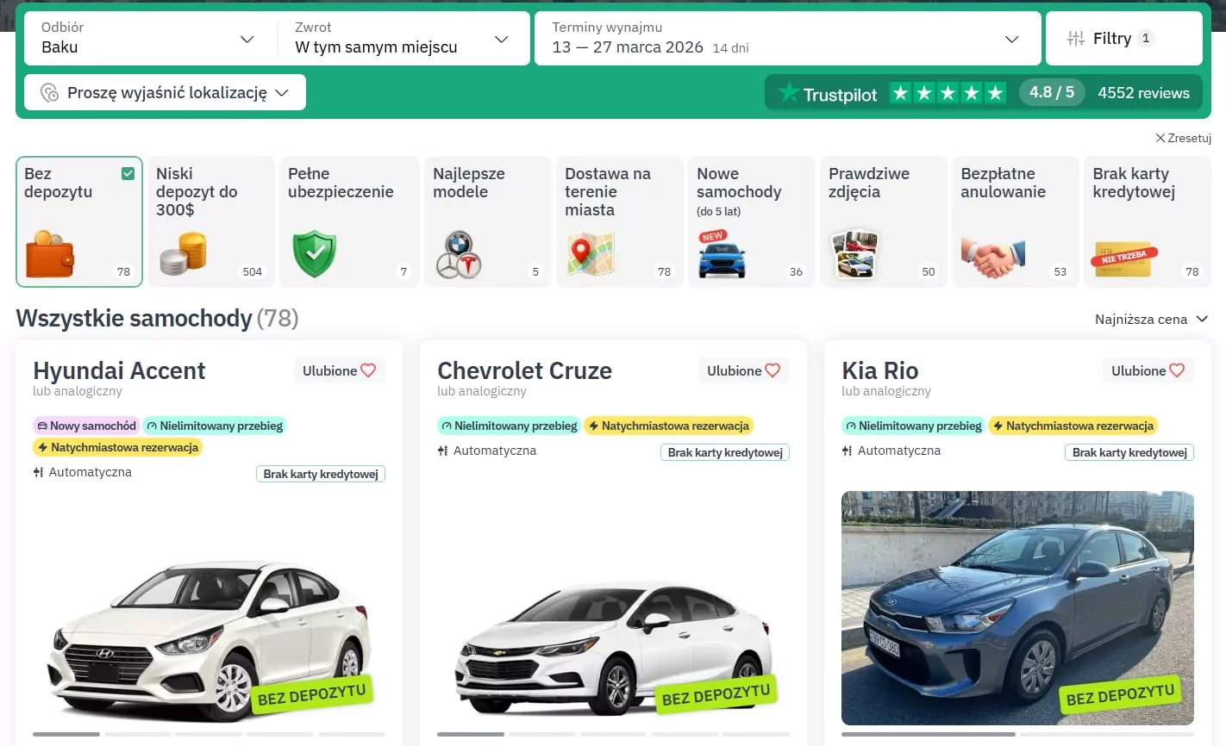Select the Nowe samochody filter tile

(x=750, y=221)
